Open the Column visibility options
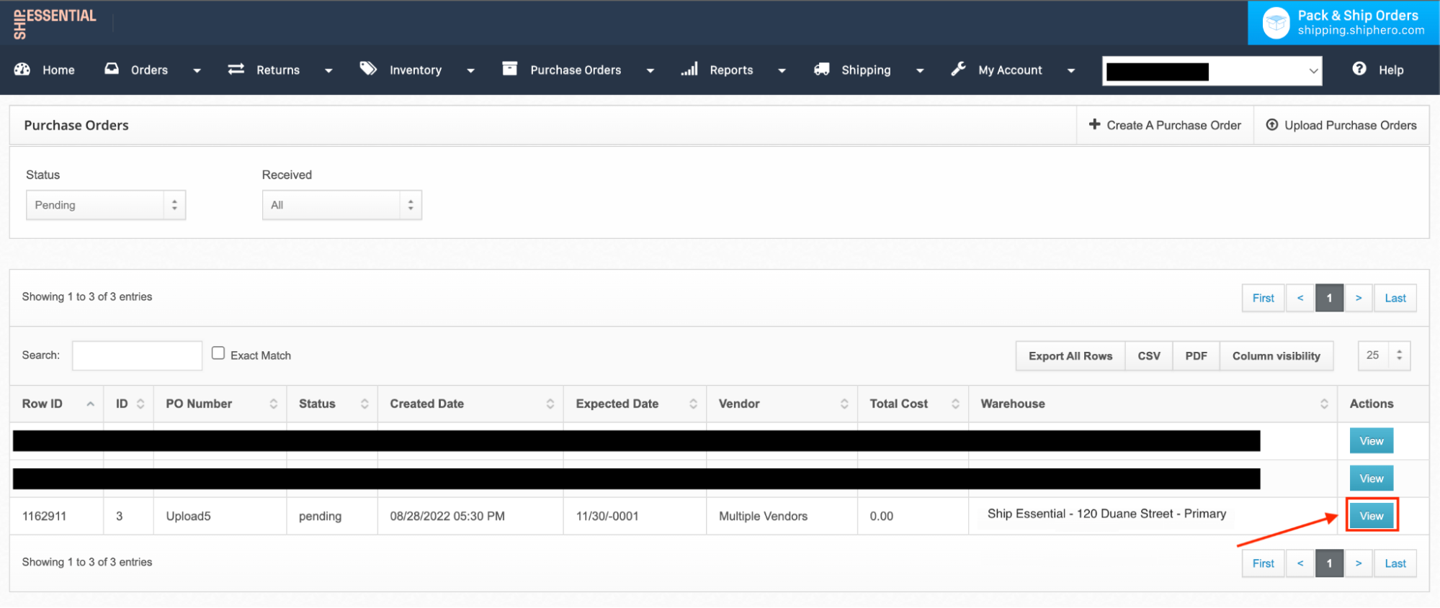This screenshot has height=608, width=1440. point(1276,356)
